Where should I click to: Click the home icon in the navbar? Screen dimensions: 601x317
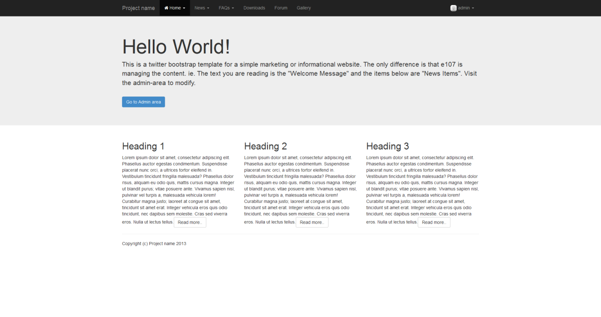tap(166, 7)
